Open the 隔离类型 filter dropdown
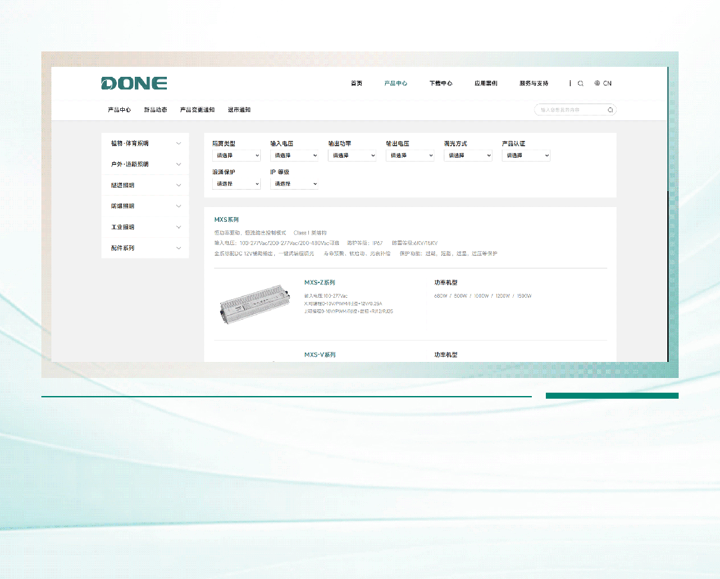 click(x=236, y=156)
